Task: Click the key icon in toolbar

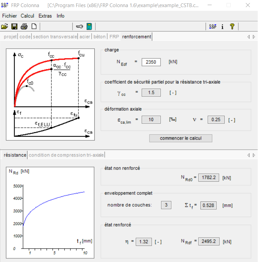Action: pyautogui.click(x=79, y=27)
